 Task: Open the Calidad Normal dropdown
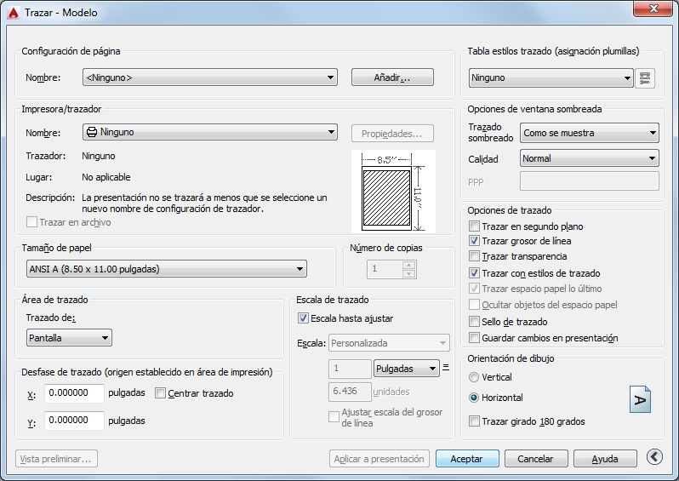[x=590, y=158]
